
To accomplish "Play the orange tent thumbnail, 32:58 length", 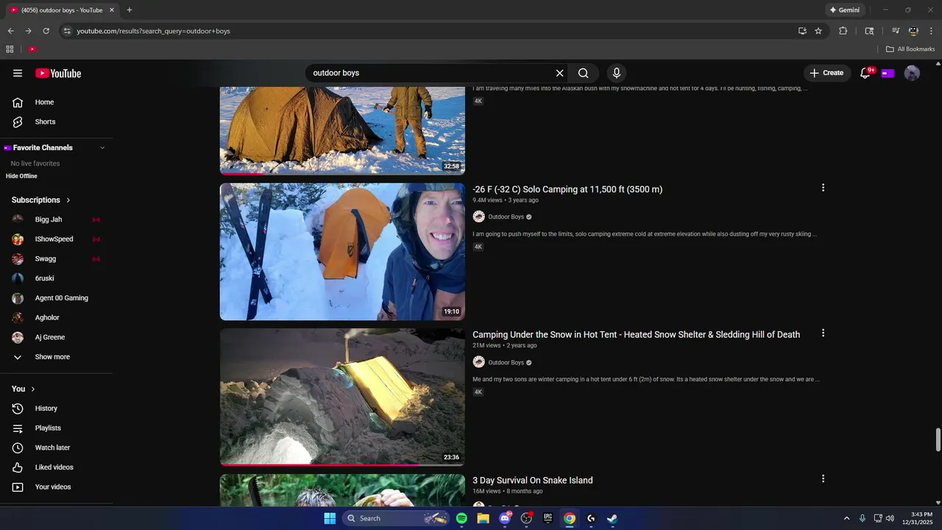I will pyautogui.click(x=342, y=130).
